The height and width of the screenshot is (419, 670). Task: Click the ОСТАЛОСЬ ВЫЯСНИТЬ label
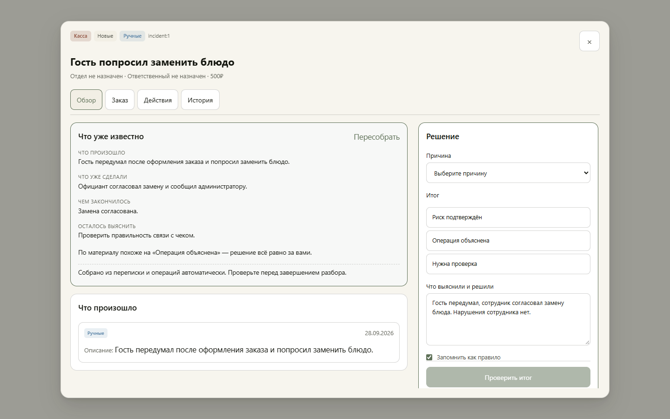click(x=107, y=226)
